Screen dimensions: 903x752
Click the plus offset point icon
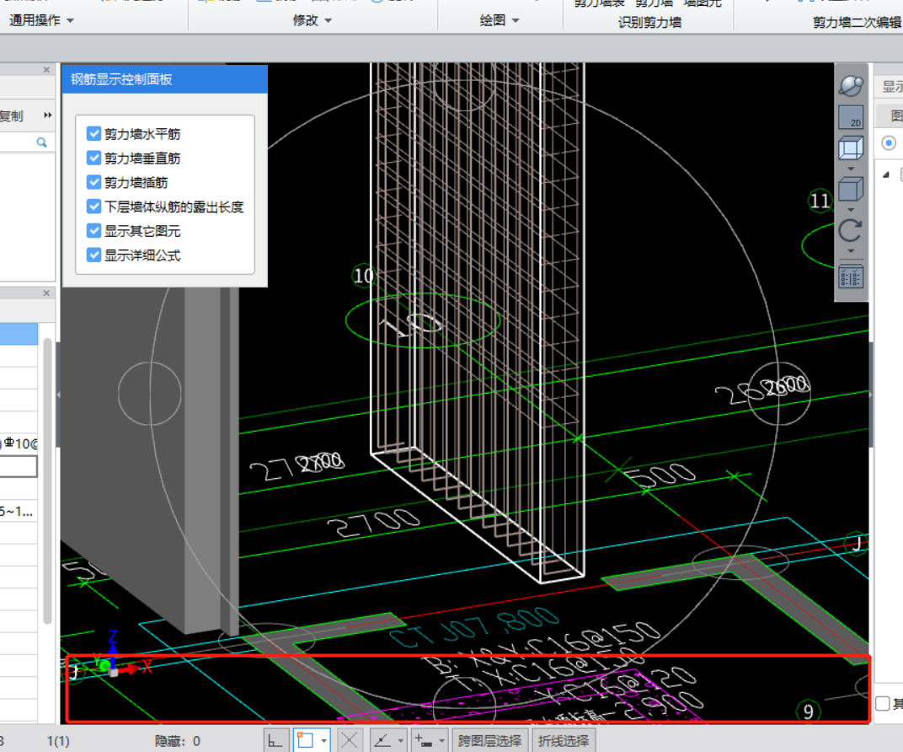(423, 740)
